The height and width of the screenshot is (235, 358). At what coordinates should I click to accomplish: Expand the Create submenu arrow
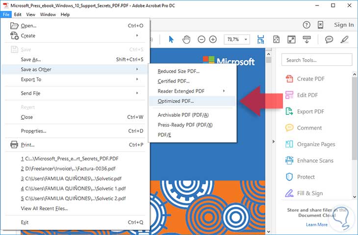point(137,36)
